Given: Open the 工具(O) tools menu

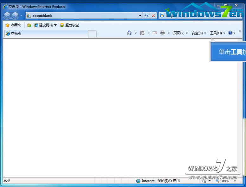Looking at the screenshot, I should [x=217, y=33].
